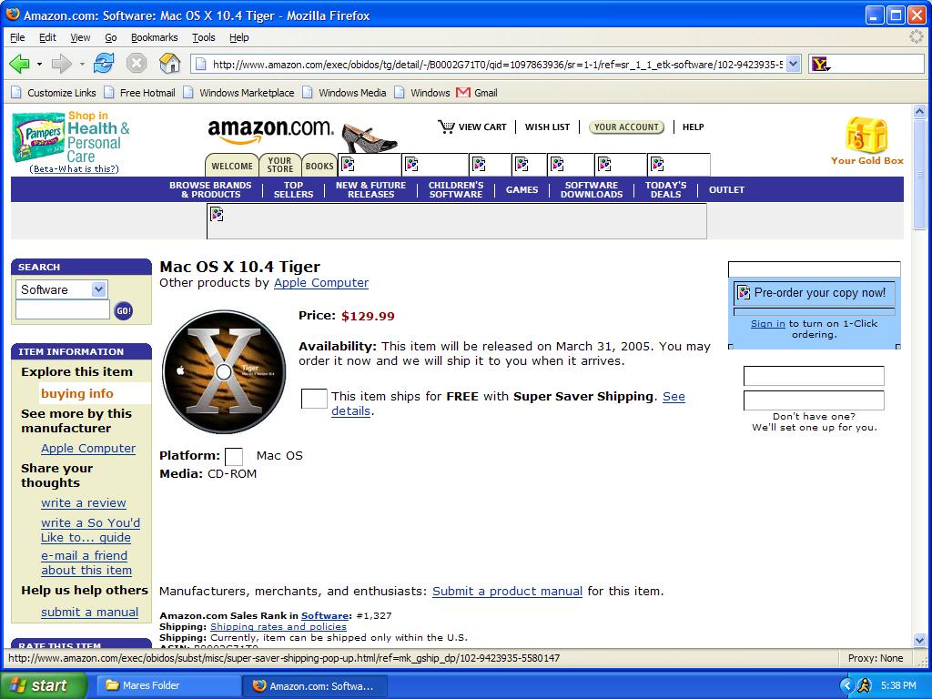This screenshot has height=699, width=932.
Task: Open Shipping rates and policies link
Action: [x=279, y=626]
